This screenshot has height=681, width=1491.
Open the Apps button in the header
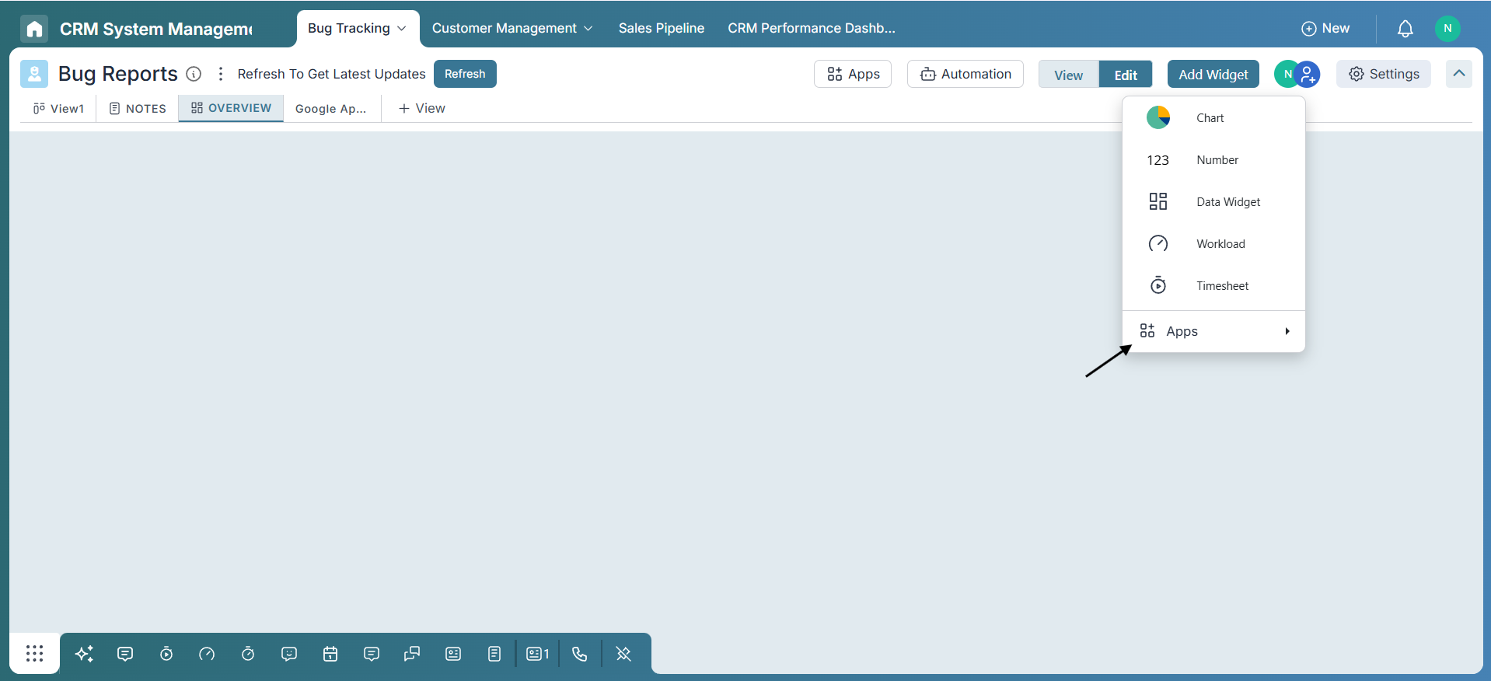coord(853,74)
